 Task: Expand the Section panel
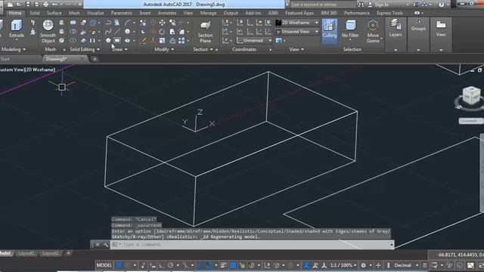pos(203,49)
